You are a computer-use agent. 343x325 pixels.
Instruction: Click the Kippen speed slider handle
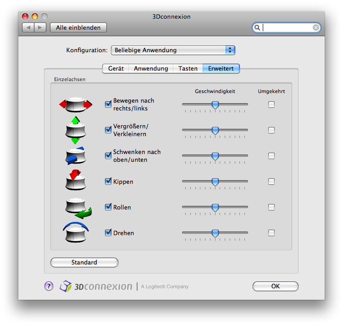click(215, 182)
